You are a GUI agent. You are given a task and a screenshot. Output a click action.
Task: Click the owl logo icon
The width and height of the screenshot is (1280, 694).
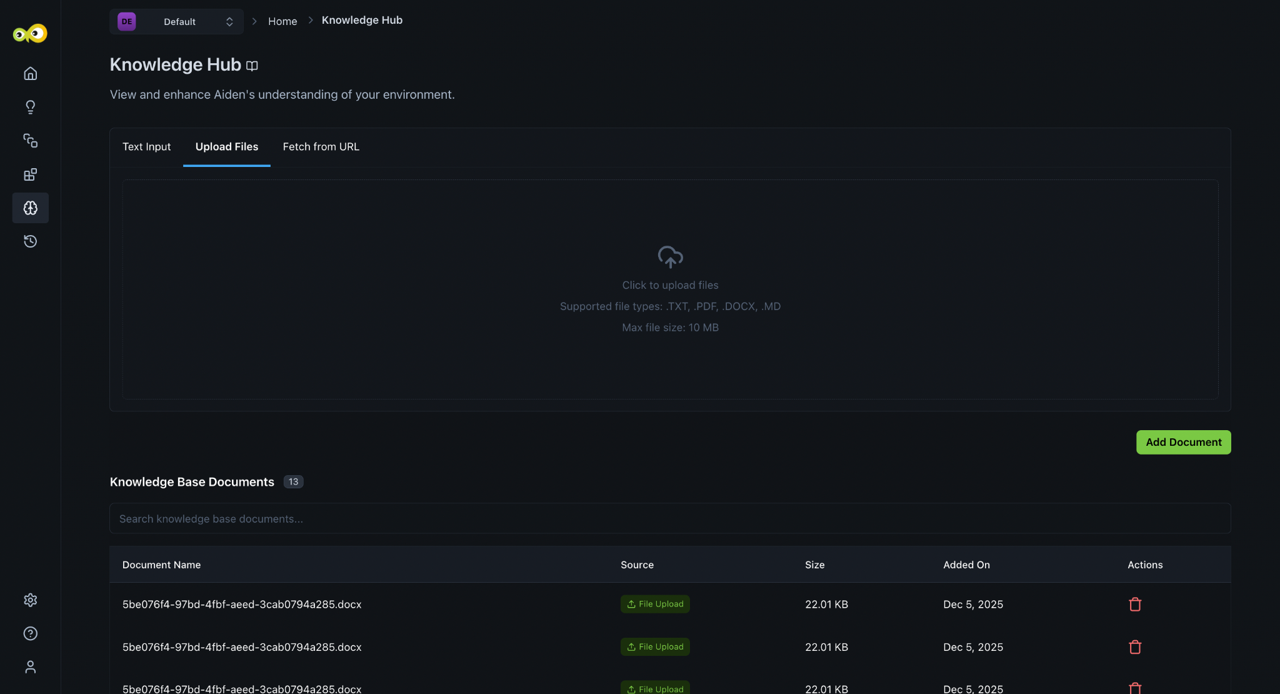click(30, 34)
